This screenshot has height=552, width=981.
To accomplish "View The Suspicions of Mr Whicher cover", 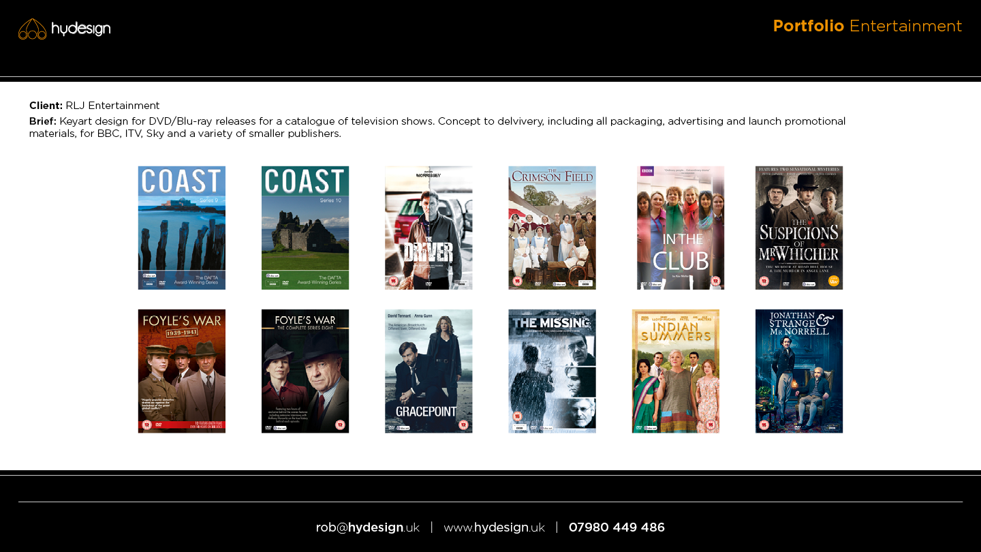I will coord(798,228).
